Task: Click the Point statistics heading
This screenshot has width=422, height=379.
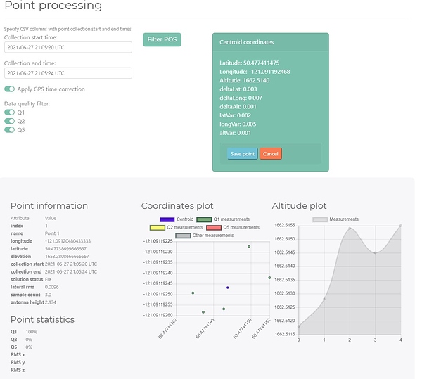Action: (42, 319)
